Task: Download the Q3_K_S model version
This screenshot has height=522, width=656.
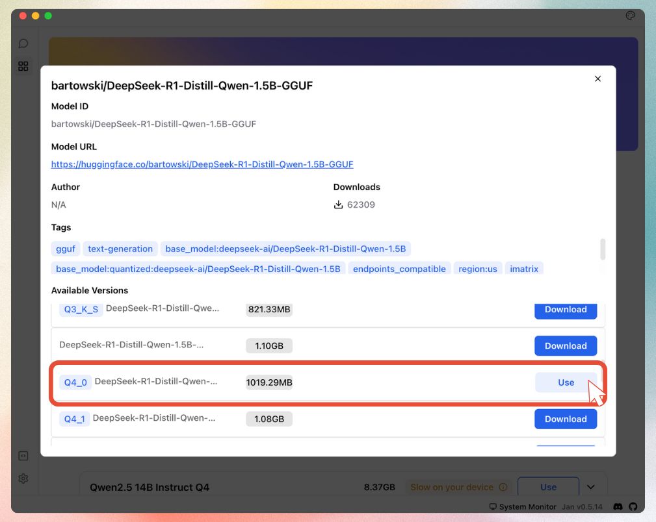Action: coord(566,310)
